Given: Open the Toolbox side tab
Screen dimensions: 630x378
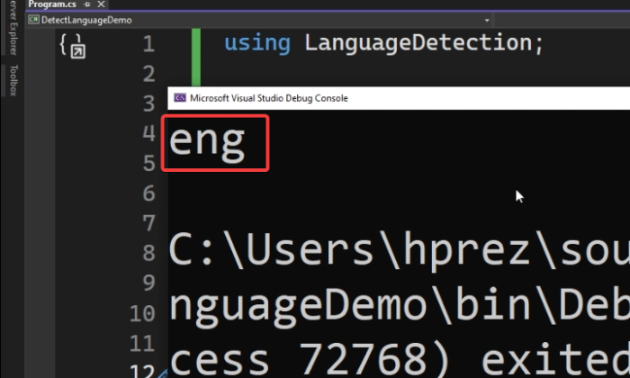Looking at the screenshot, I should [x=13, y=80].
